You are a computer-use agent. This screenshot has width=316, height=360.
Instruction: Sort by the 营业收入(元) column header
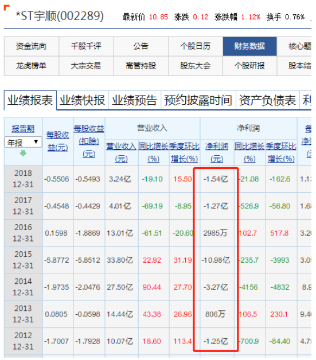click(x=121, y=152)
